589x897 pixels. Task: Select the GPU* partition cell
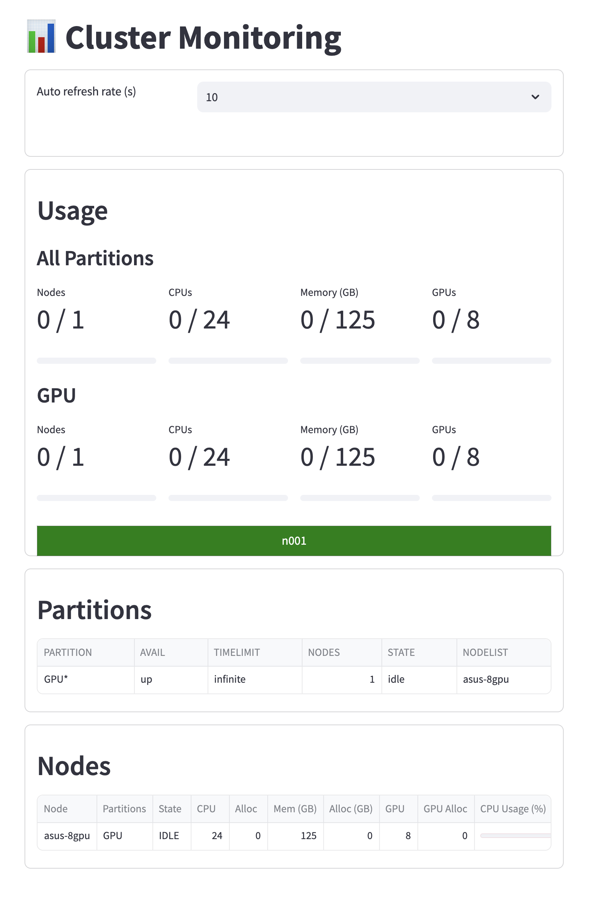click(56, 679)
